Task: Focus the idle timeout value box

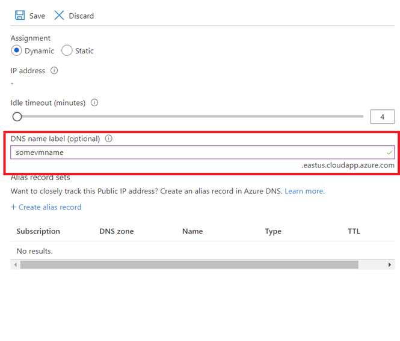Action: (382, 116)
